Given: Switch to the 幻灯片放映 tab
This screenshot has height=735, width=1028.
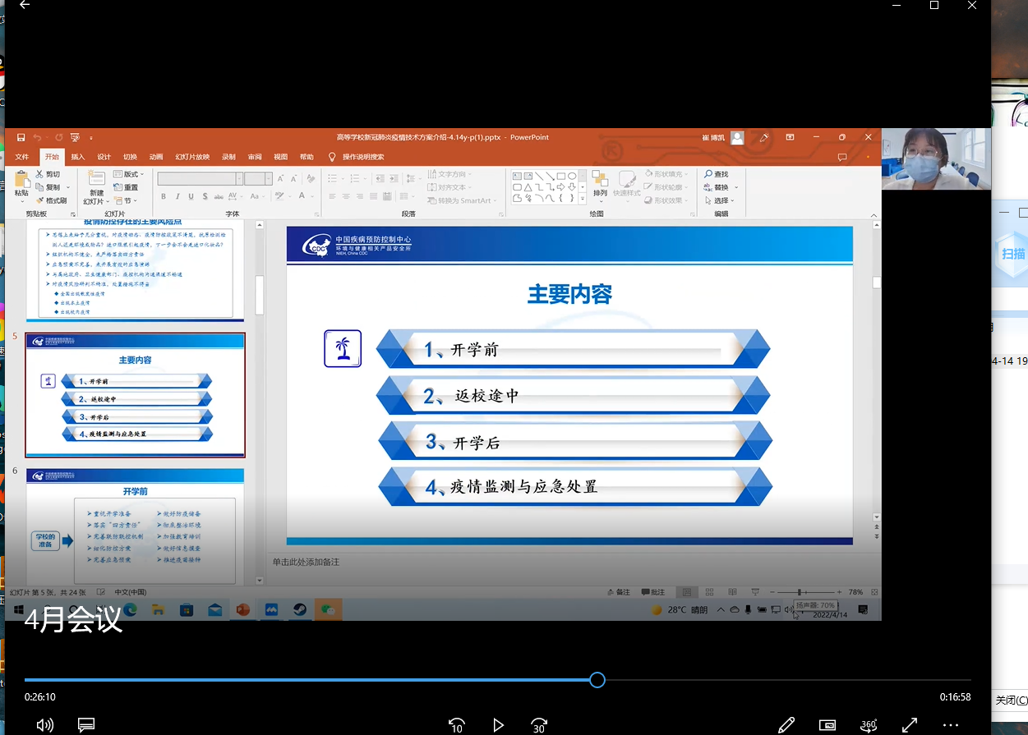Looking at the screenshot, I should pyautogui.click(x=192, y=157).
